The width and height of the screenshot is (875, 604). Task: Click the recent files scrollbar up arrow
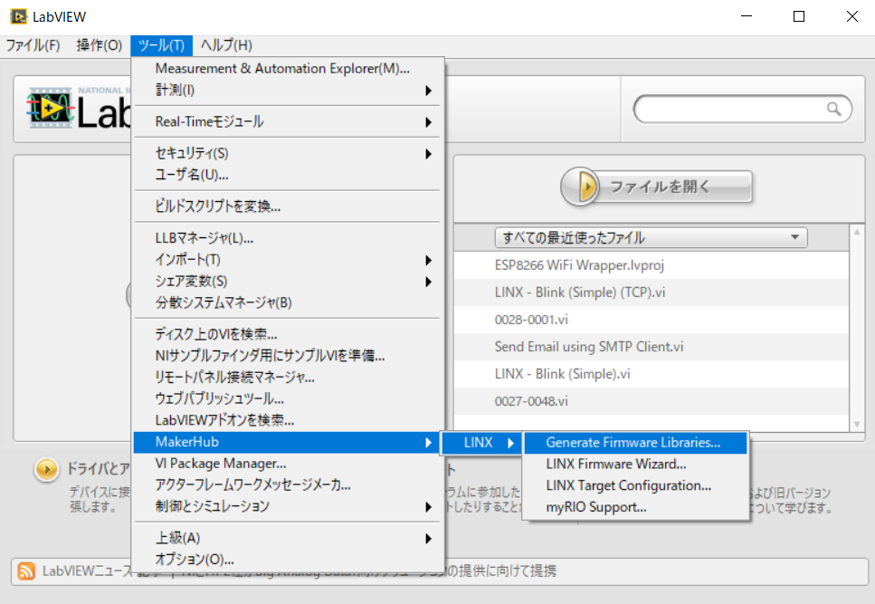click(x=857, y=232)
